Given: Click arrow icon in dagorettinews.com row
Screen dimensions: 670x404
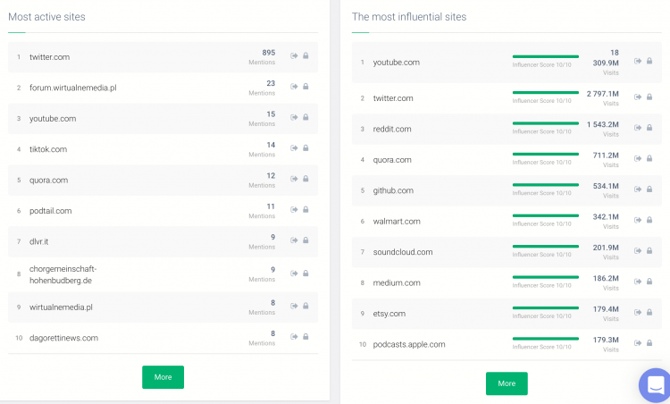Looking at the screenshot, I should [x=294, y=337].
